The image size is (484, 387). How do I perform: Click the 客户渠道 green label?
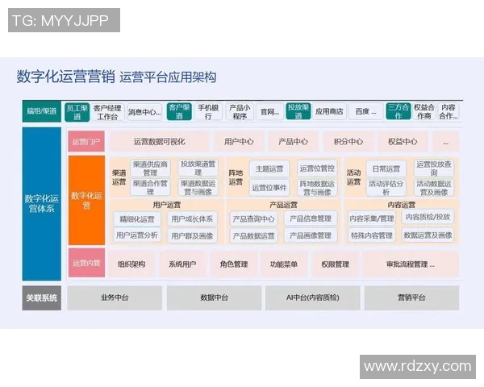point(179,111)
